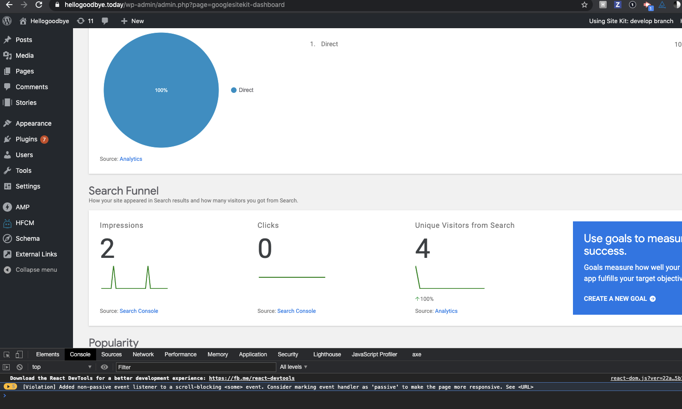Click the comments bubble icon in admin bar
This screenshot has height=409, width=682.
[105, 21]
